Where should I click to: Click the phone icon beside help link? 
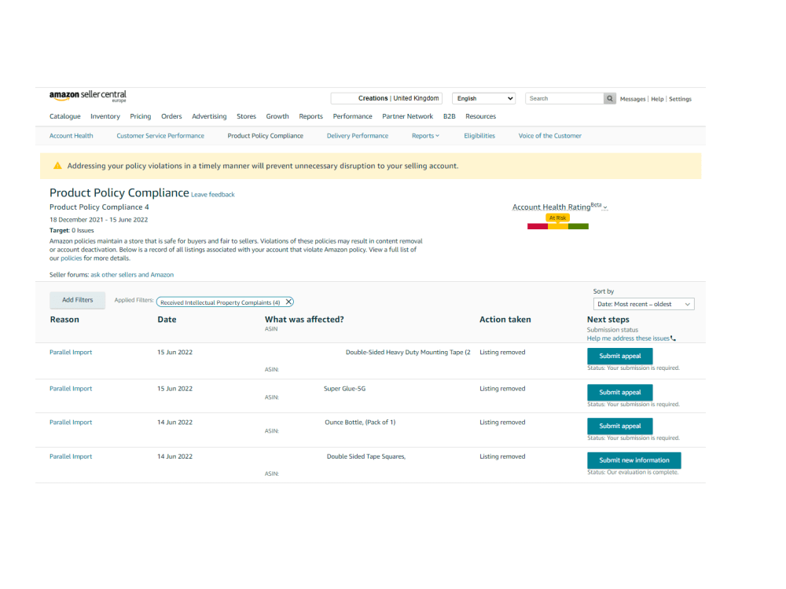pyautogui.click(x=674, y=338)
